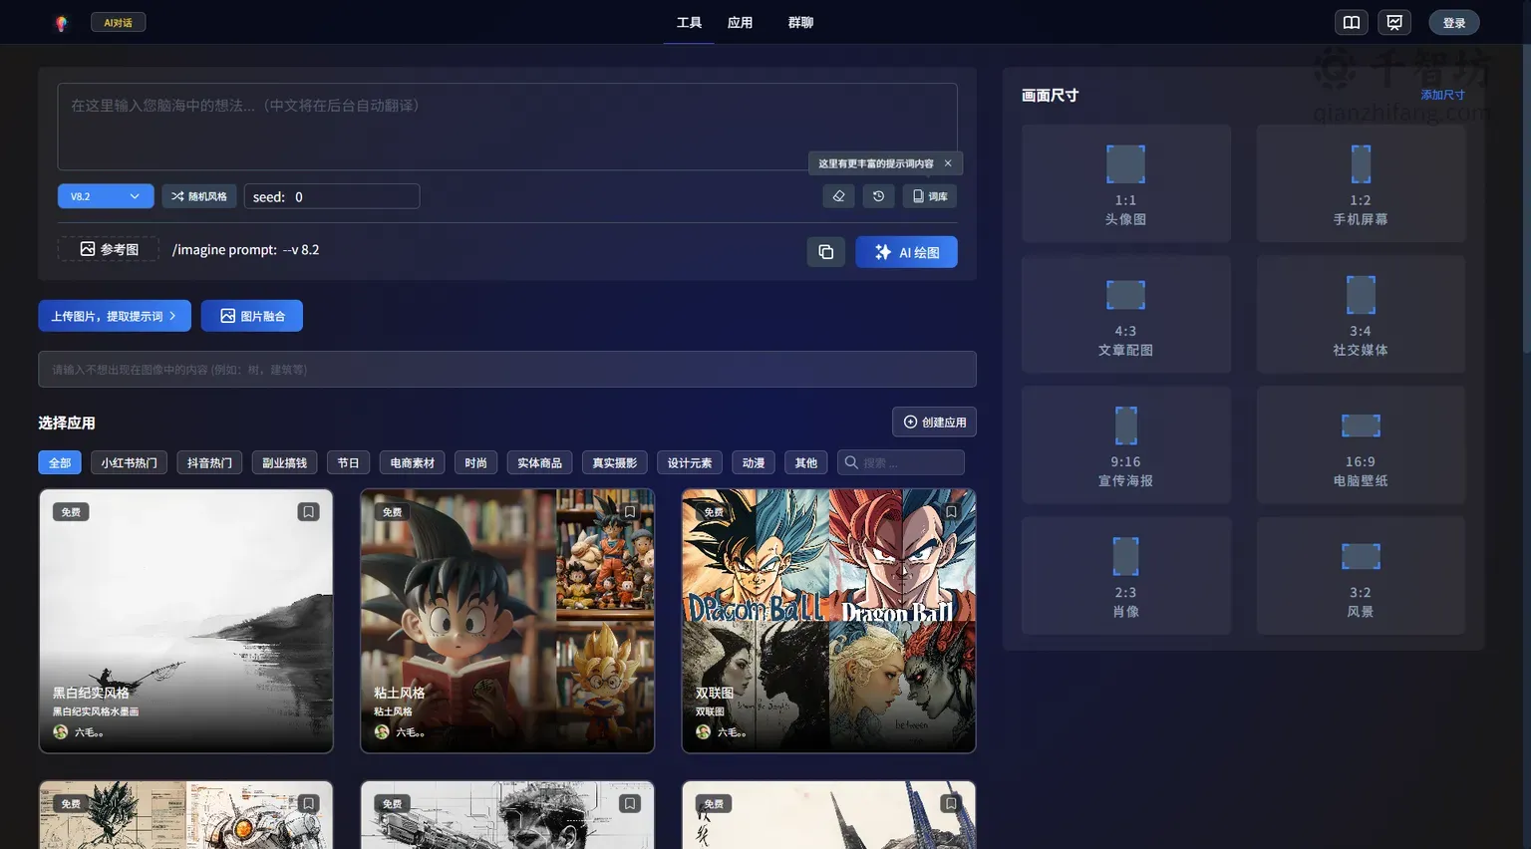
Task: Add a 参考图 reference image
Action: (109, 249)
